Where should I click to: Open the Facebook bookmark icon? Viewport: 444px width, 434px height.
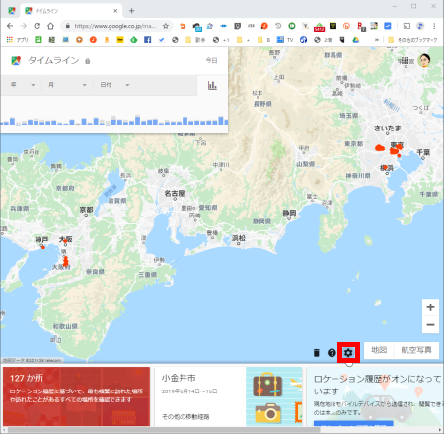[148, 40]
